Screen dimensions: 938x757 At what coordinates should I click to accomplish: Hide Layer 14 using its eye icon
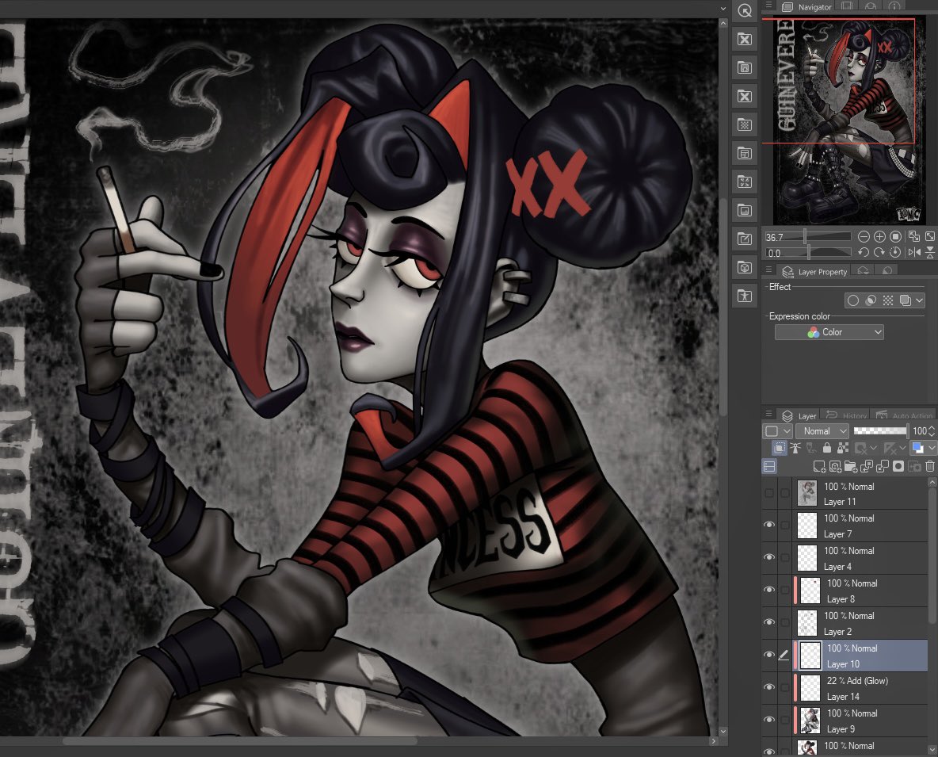tap(769, 687)
